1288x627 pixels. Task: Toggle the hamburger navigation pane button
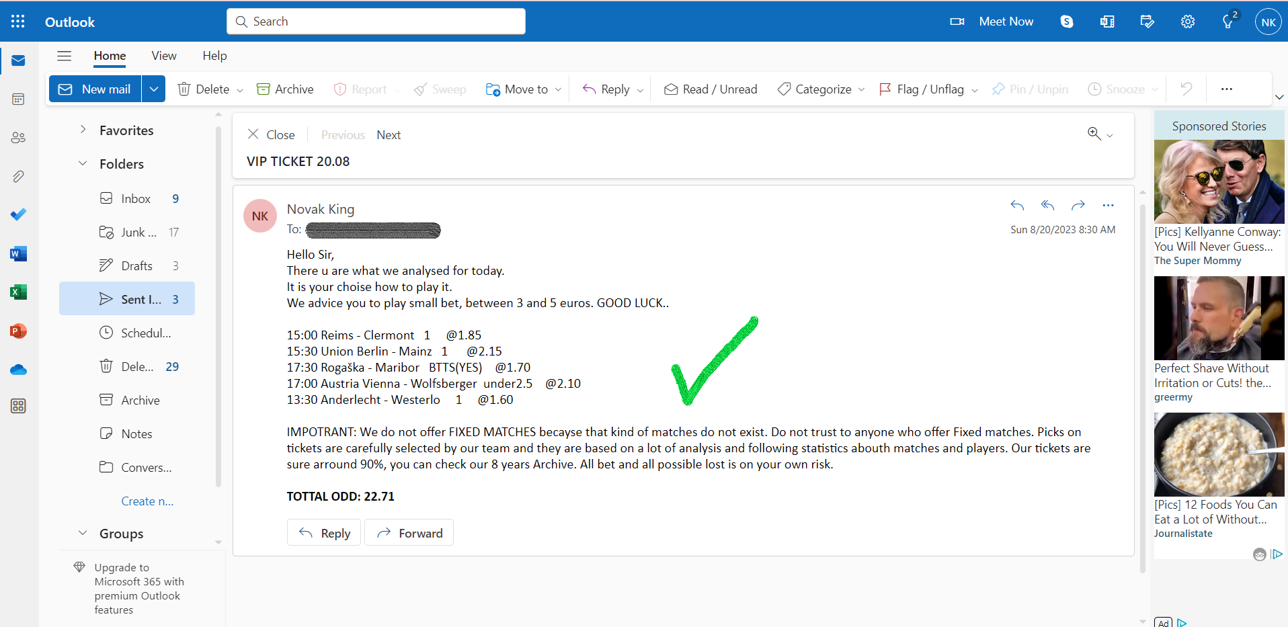click(x=64, y=56)
